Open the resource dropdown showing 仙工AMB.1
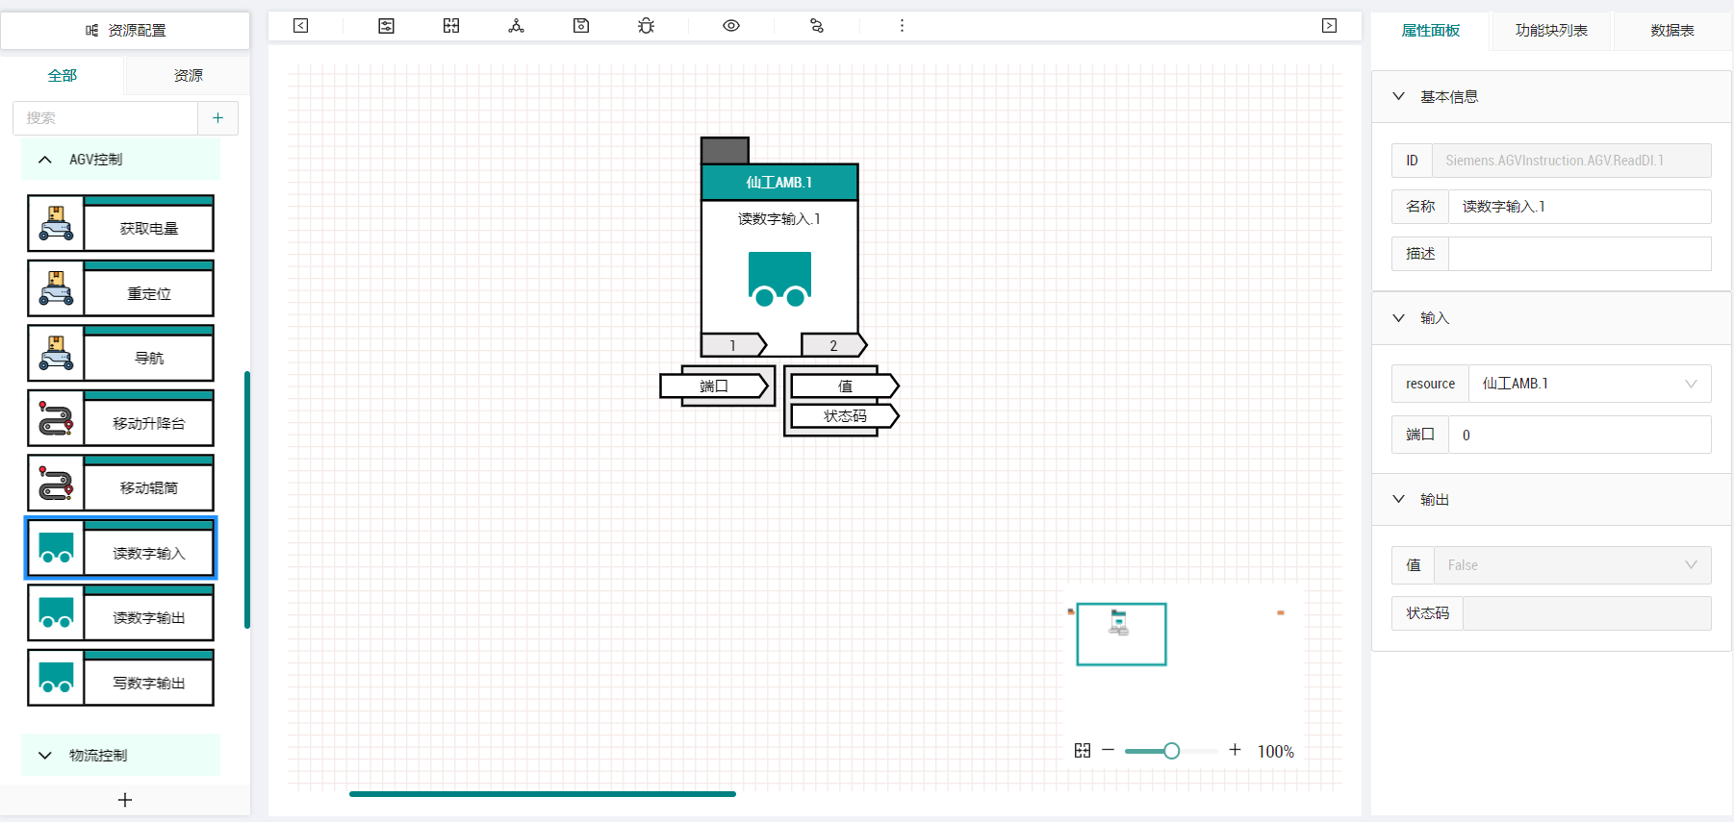This screenshot has height=822, width=1734. click(1590, 384)
